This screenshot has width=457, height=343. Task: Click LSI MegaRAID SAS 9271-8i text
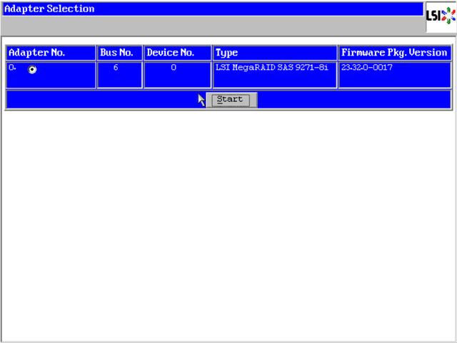[x=271, y=68]
